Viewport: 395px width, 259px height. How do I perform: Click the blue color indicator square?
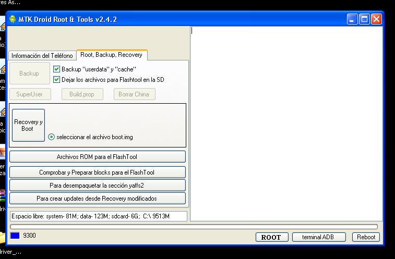[15, 236]
